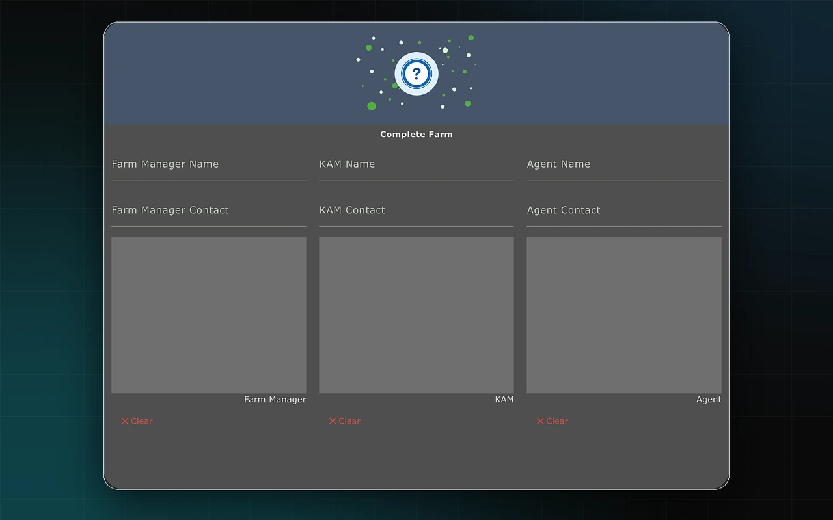The height and width of the screenshot is (520, 833).
Task: Click the Agent caption under signature pad
Action: (x=709, y=400)
